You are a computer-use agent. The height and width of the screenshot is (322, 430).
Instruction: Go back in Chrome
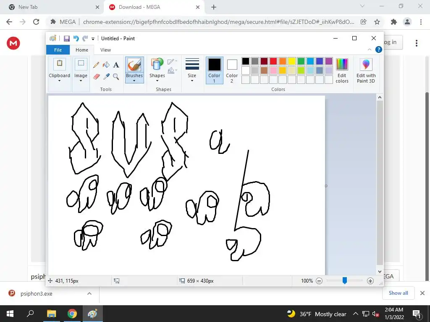pos(9,22)
